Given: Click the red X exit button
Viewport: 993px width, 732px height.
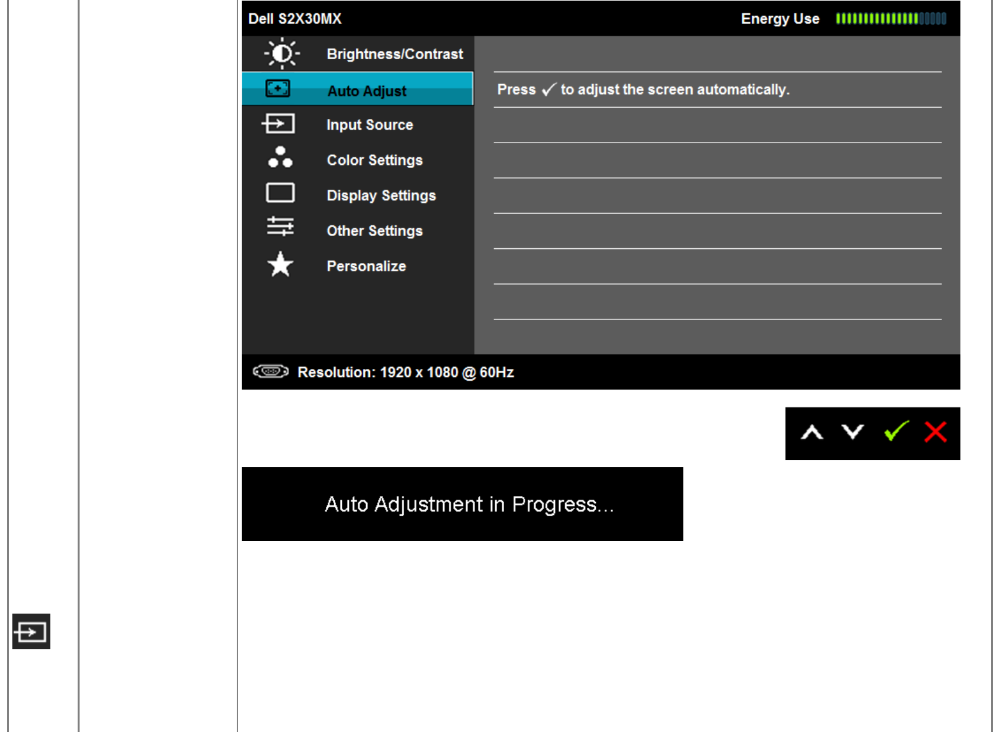Looking at the screenshot, I should tap(936, 432).
